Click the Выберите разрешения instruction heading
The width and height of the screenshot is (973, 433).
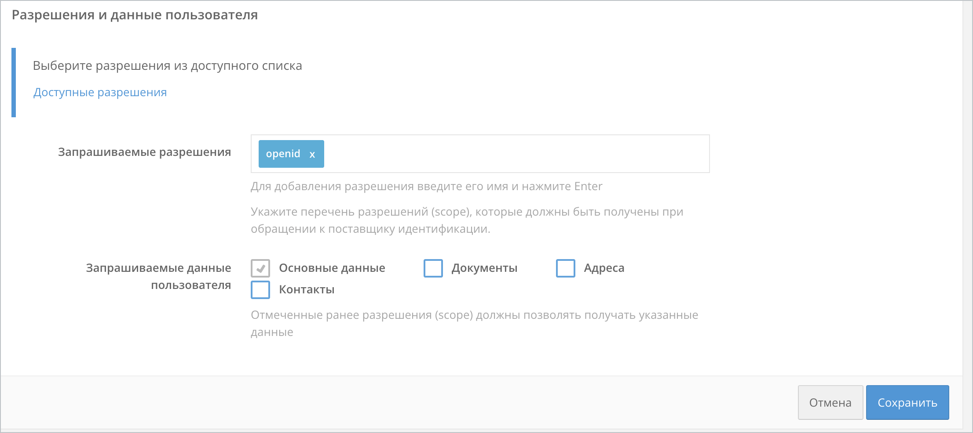[x=167, y=65]
